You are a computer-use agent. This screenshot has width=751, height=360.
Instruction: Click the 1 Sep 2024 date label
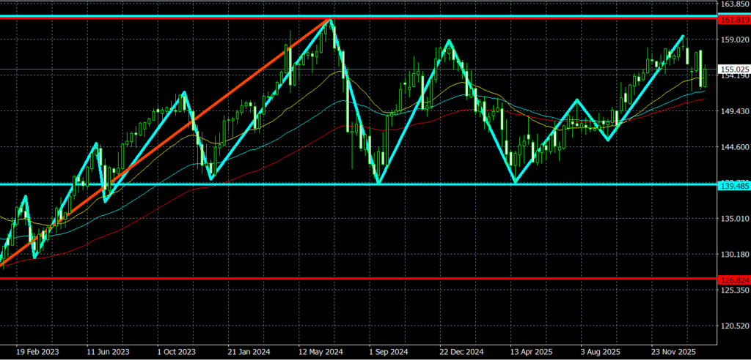point(387,351)
